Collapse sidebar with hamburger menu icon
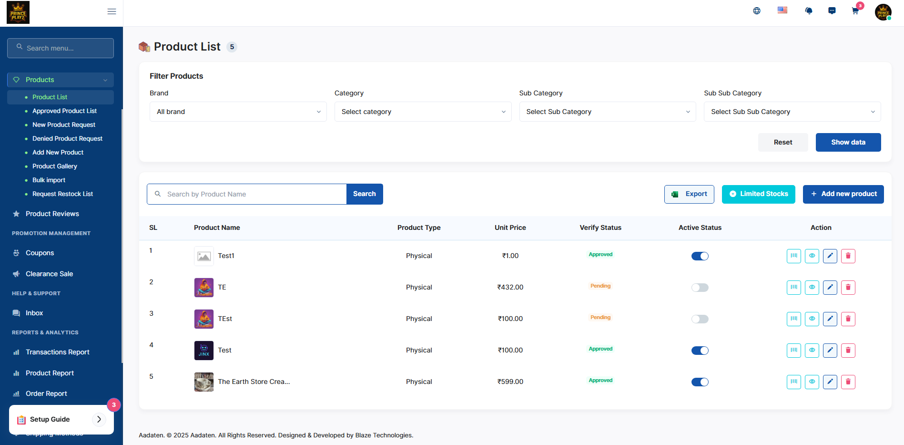This screenshot has width=904, height=445. click(112, 11)
